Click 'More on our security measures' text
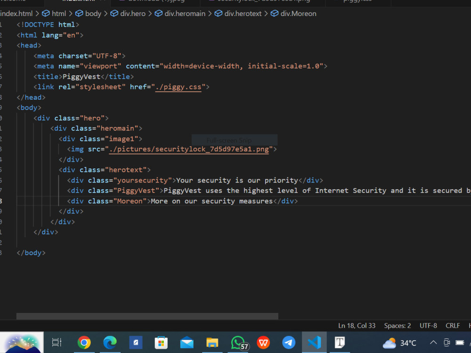 [x=212, y=201]
